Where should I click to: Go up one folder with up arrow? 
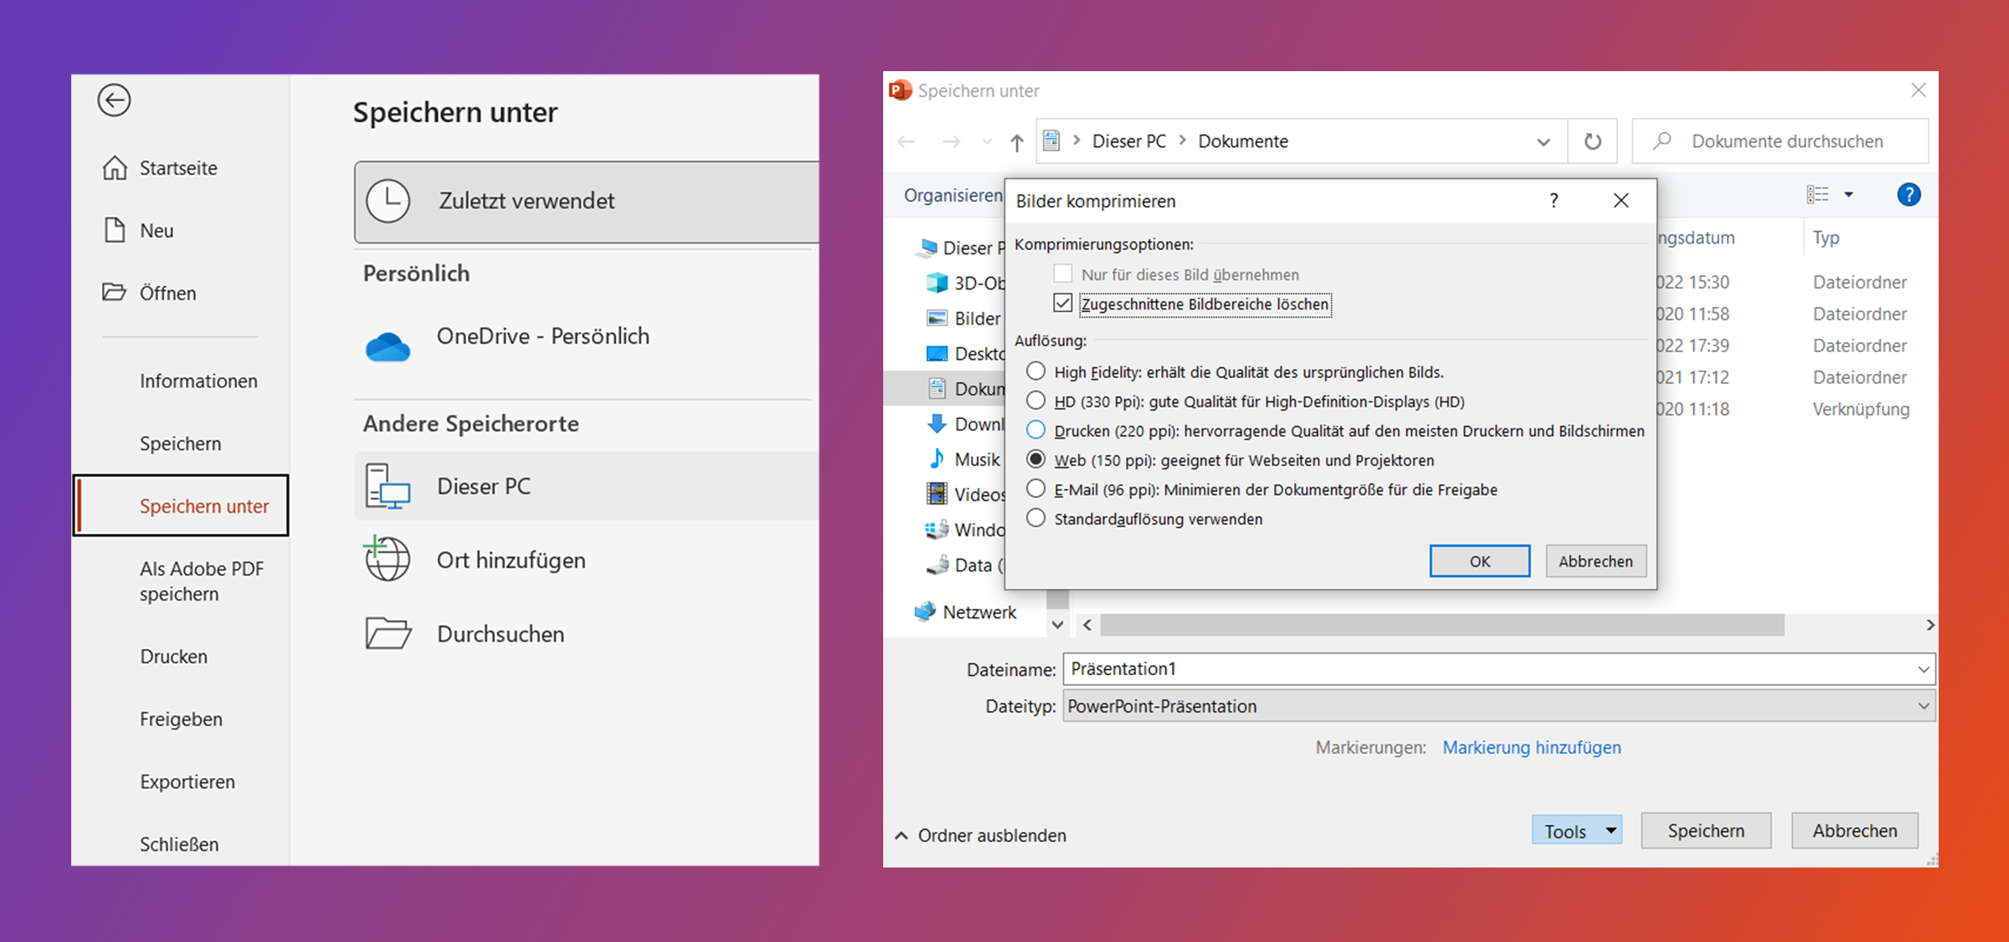point(1016,142)
